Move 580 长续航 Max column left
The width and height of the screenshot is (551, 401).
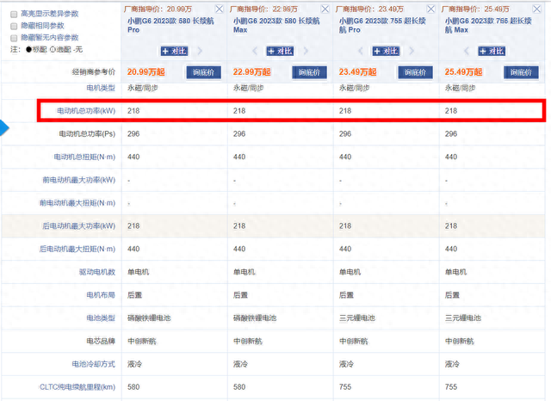pyautogui.click(x=255, y=52)
